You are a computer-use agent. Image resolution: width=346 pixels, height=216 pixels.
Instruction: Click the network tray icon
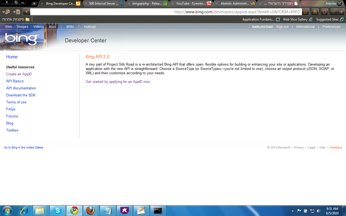312,211
